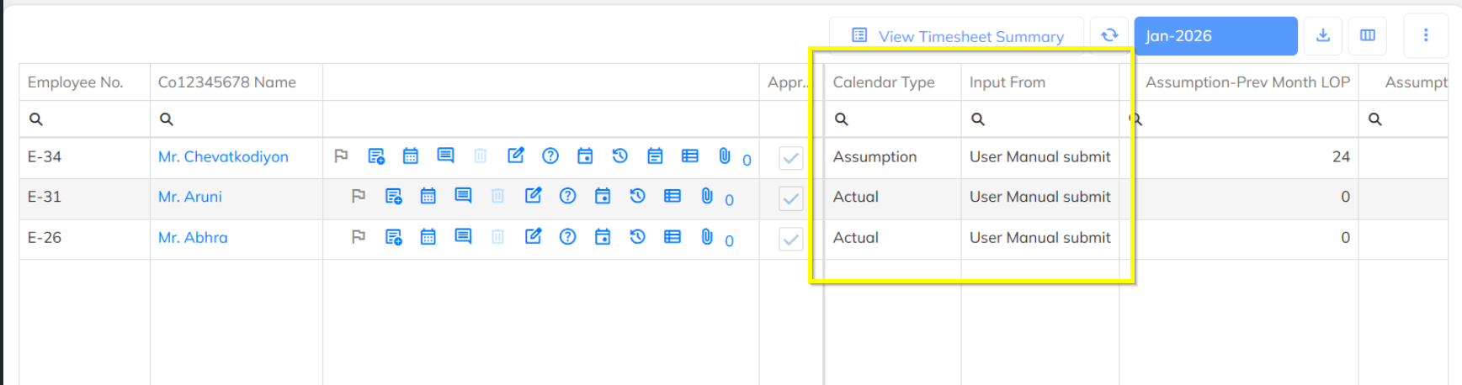Screen dimensions: 1462x385
Task: Toggle approval checkbox for Mr. Aruni
Action: pos(790,198)
